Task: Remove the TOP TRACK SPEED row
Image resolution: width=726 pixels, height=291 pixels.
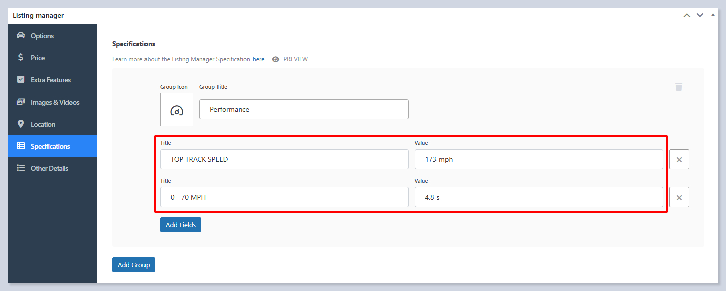Action: [x=679, y=159]
